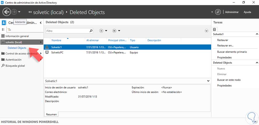259x125 pixels.
Task: Click the search magnifier in Filtro box
Action: (91, 31)
